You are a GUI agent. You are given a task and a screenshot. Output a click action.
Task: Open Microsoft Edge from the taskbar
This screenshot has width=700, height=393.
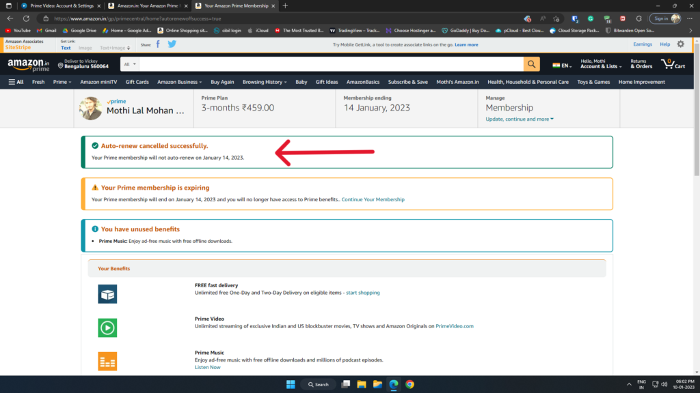[x=393, y=384]
